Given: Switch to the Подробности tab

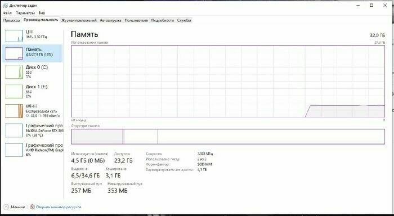Looking at the screenshot, I should [x=163, y=21].
